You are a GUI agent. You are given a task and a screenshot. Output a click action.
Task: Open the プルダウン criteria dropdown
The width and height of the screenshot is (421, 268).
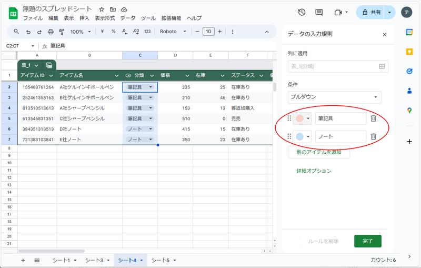(334, 97)
